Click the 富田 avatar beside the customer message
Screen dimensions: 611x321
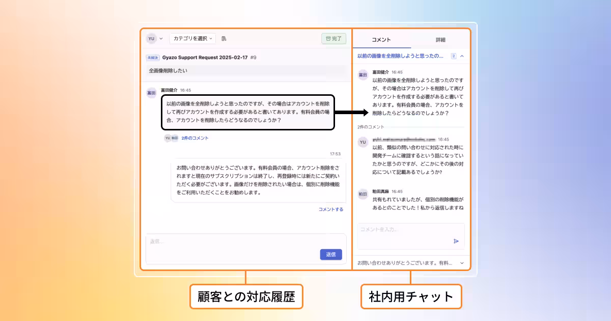[151, 93]
